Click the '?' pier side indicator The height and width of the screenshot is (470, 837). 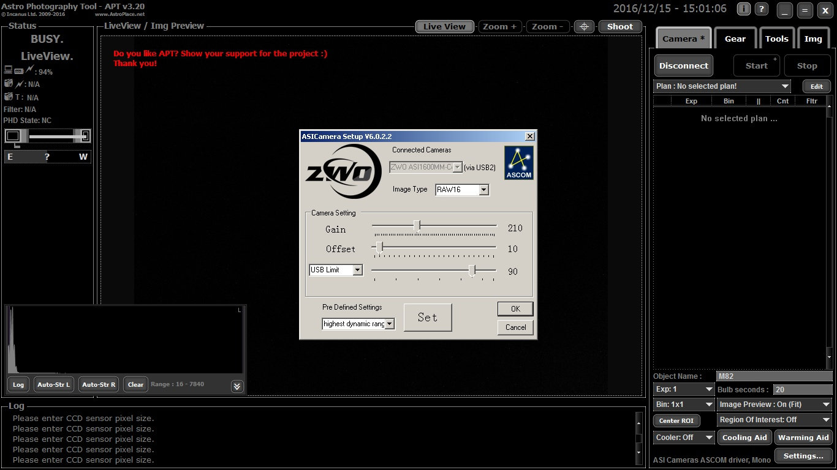[x=47, y=157]
